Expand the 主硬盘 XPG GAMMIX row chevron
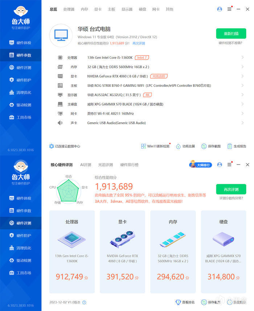The height and width of the screenshot is (311, 254). click(242, 104)
